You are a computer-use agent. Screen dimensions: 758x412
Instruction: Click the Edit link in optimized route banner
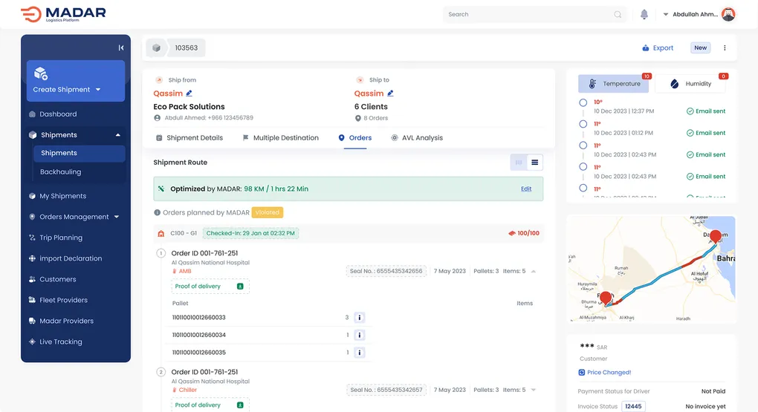pos(526,189)
